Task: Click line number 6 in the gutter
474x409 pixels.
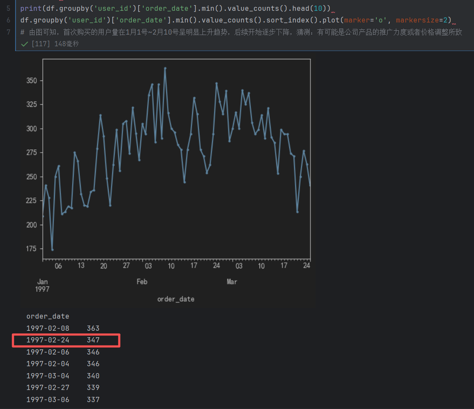Action: (x=9, y=20)
